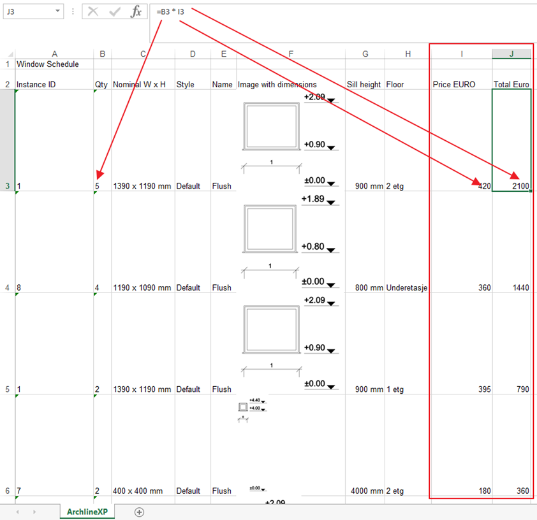Open the Name Box dropdown arrow
Image resolution: width=537 pixels, height=520 pixels.
pyautogui.click(x=58, y=12)
